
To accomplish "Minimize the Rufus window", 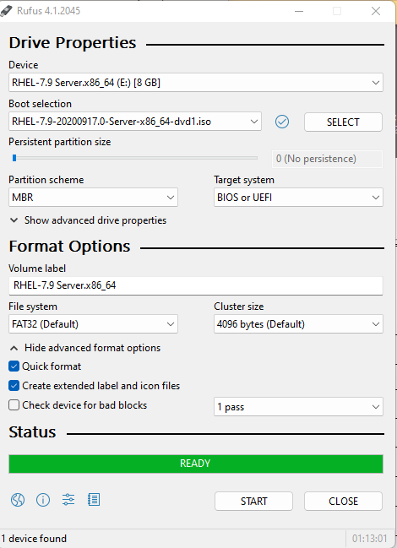I will pos(299,11).
